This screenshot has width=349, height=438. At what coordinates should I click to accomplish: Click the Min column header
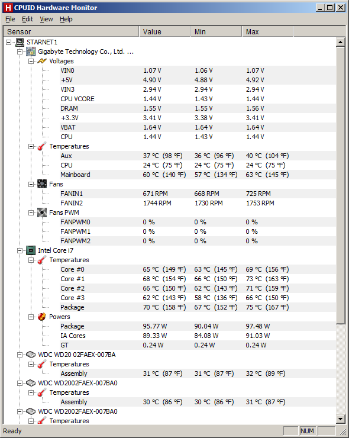click(x=216, y=31)
